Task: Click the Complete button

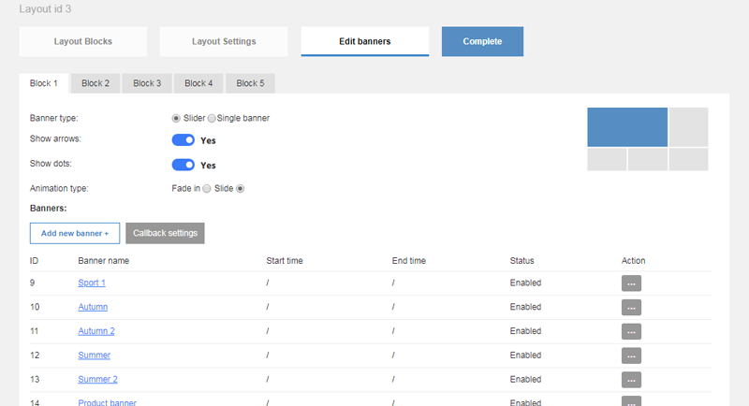Action: coord(482,41)
